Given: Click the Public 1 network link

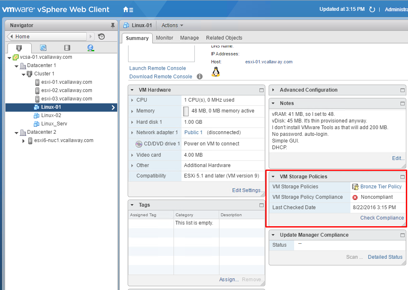Looking at the screenshot, I should pyautogui.click(x=193, y=132).
